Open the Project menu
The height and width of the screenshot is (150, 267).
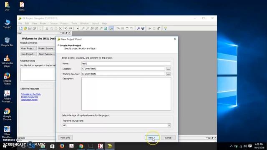coord(43,23)
